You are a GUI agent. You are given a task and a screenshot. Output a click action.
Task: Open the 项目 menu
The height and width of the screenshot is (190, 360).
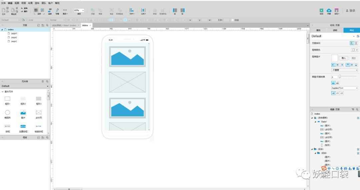23,3
